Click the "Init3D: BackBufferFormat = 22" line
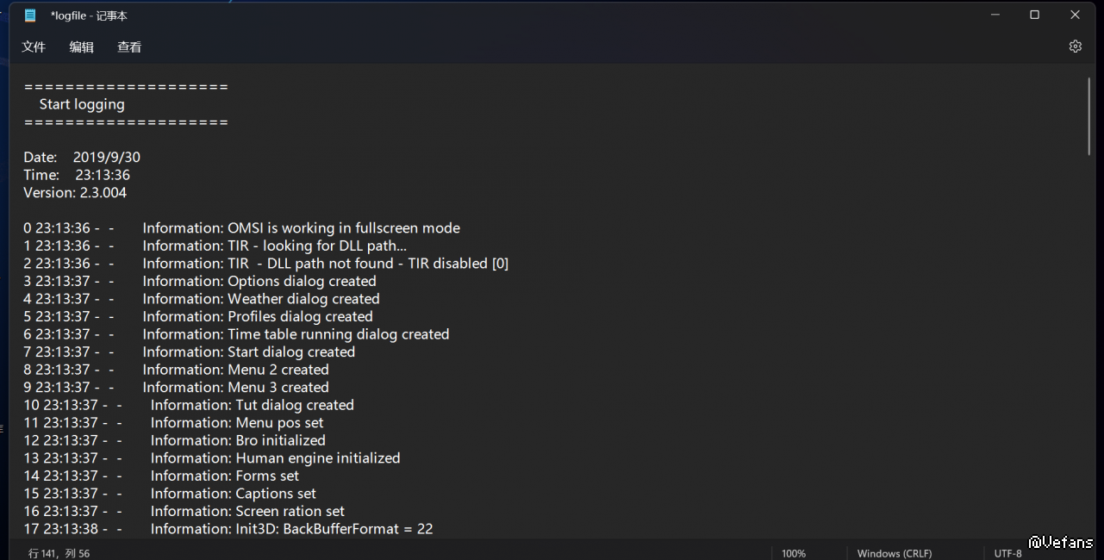 [334, 529]
